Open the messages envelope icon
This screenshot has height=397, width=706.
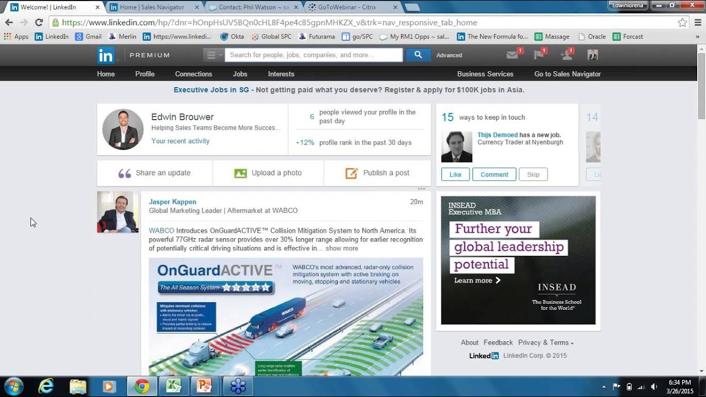point(512,55)
